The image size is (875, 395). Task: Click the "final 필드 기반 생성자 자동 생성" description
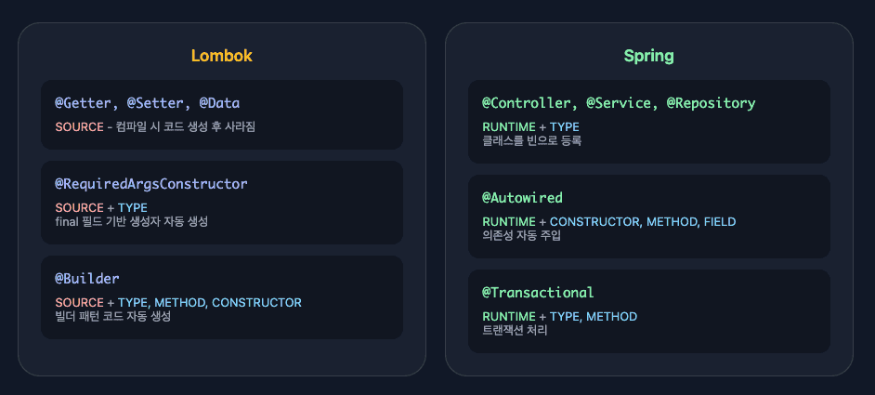click(131, 222)
